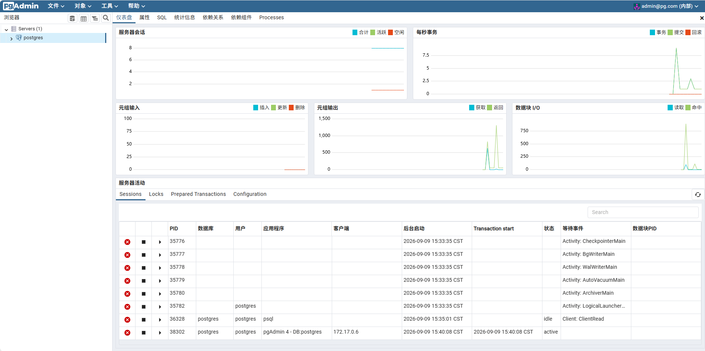Open the 帮助 menu

[137, 6]
